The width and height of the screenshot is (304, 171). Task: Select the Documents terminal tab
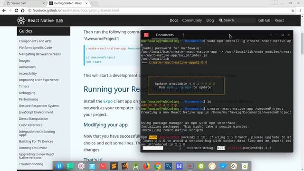pos(165,35)
